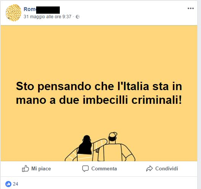Click the word 'criminali!' in the post

(156, 100)
